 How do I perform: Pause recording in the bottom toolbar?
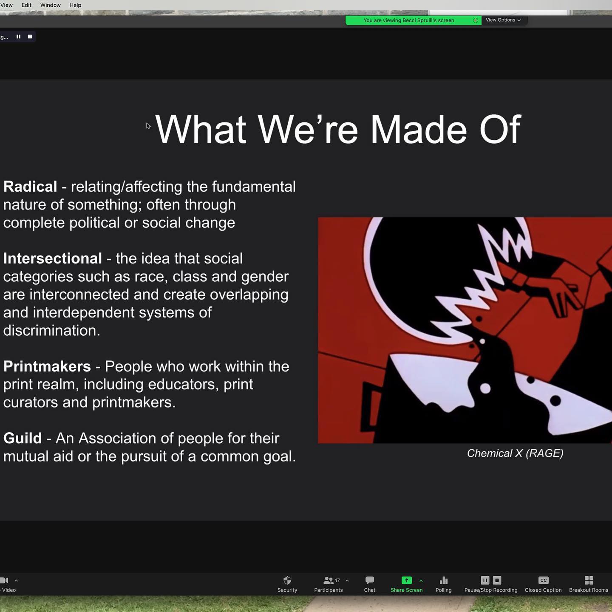[485, 581]
